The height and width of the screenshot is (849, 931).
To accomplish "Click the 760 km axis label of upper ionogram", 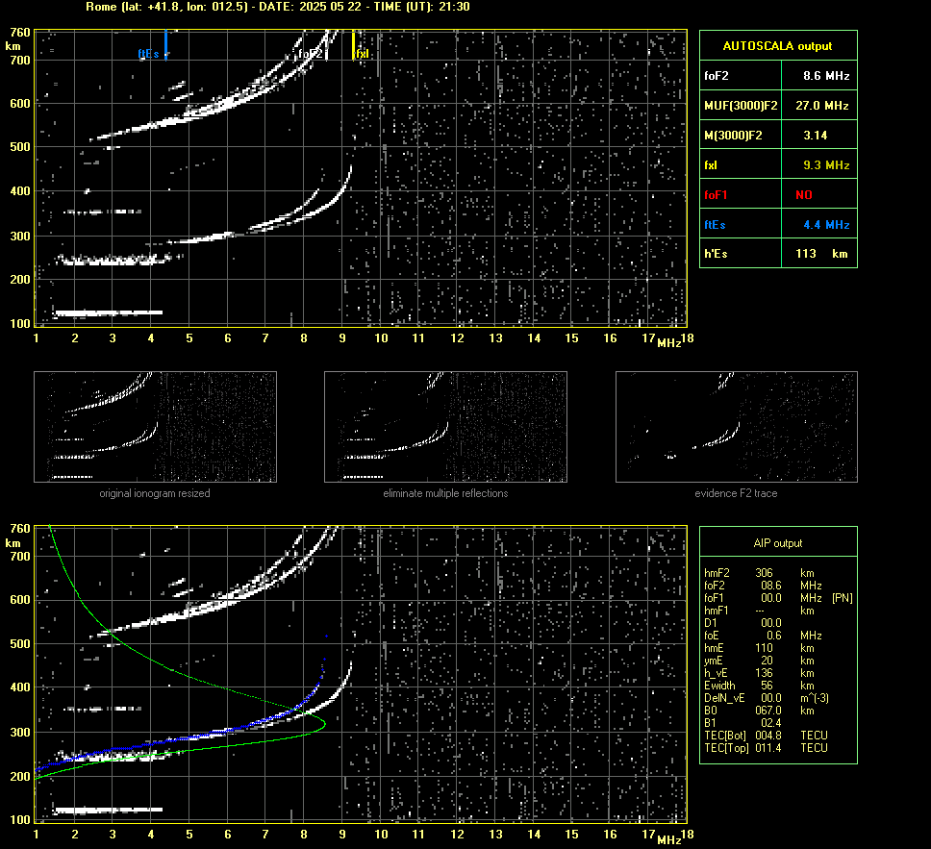I will click(x=20, y=32).
